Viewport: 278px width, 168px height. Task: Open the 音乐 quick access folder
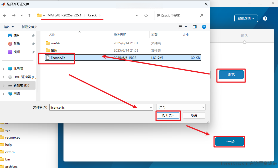pos(17,44)
